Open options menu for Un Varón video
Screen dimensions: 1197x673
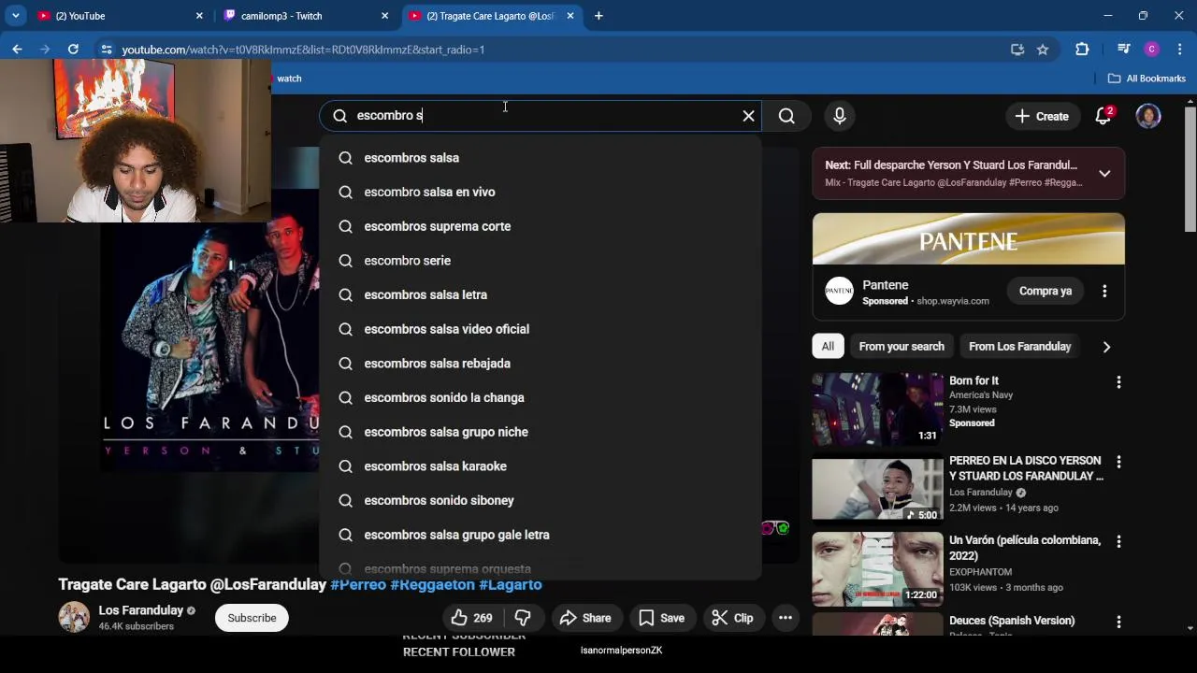pos(1118,541)
